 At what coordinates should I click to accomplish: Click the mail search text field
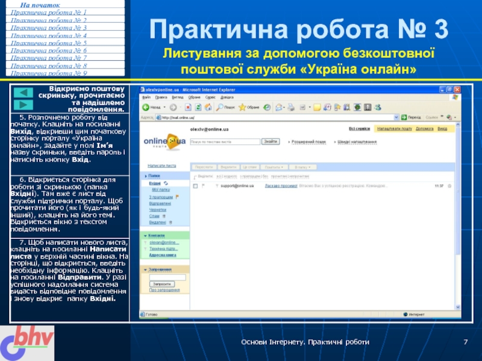pos(225,142)
